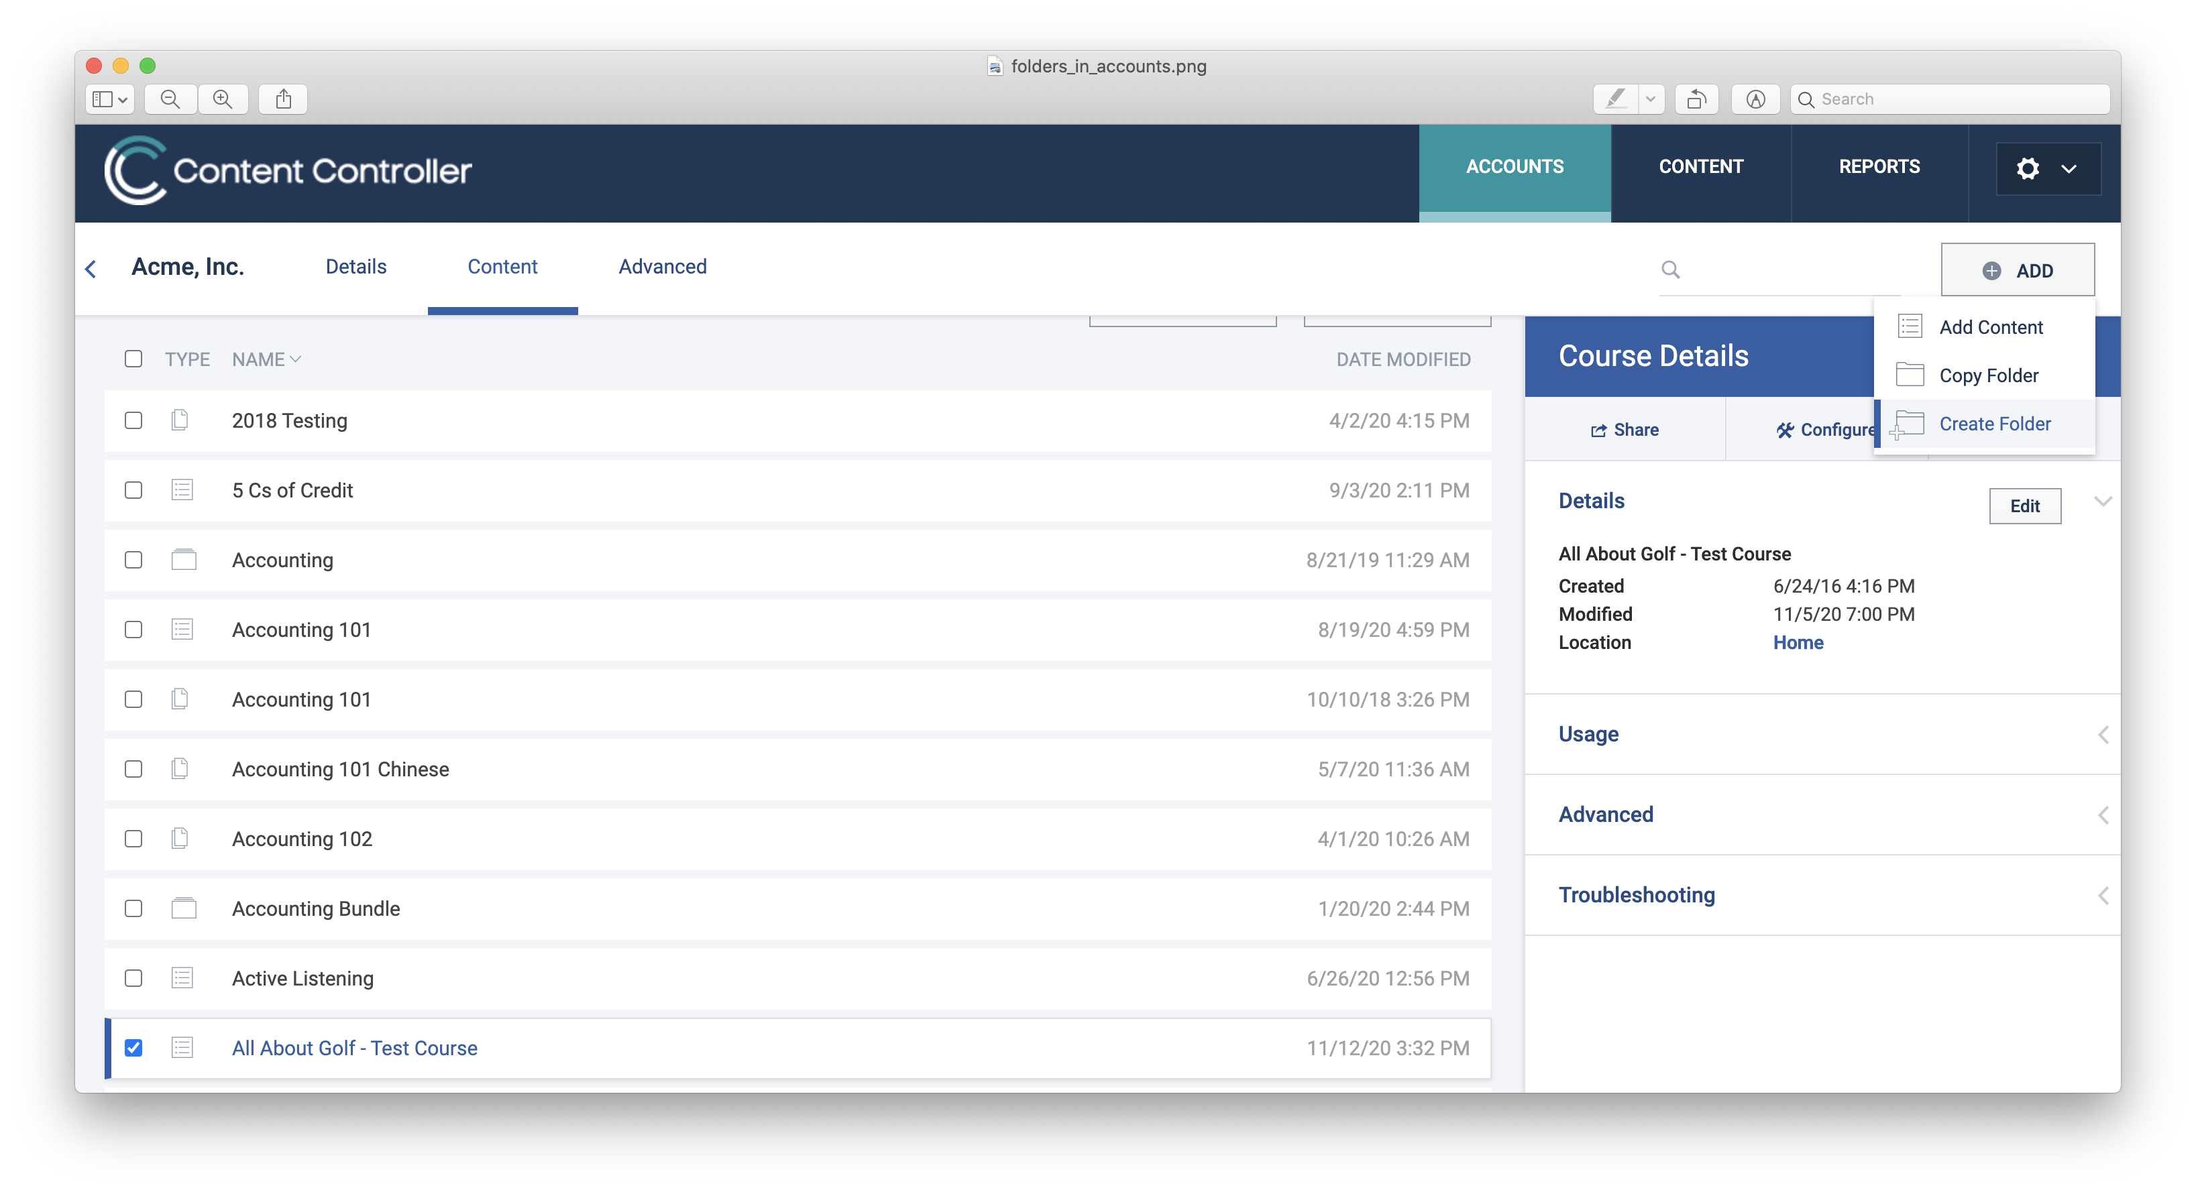The width and height of the screenshot is (2196, 1192).
Task: Choose Create Folder from ADD menu
Action: [1985, 424]
